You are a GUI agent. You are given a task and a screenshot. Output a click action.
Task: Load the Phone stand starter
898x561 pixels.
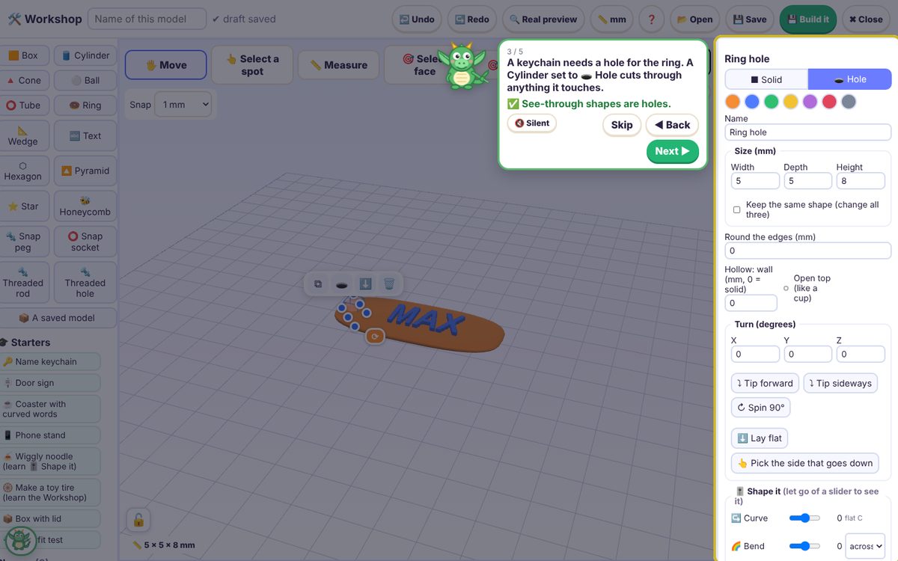50,435
